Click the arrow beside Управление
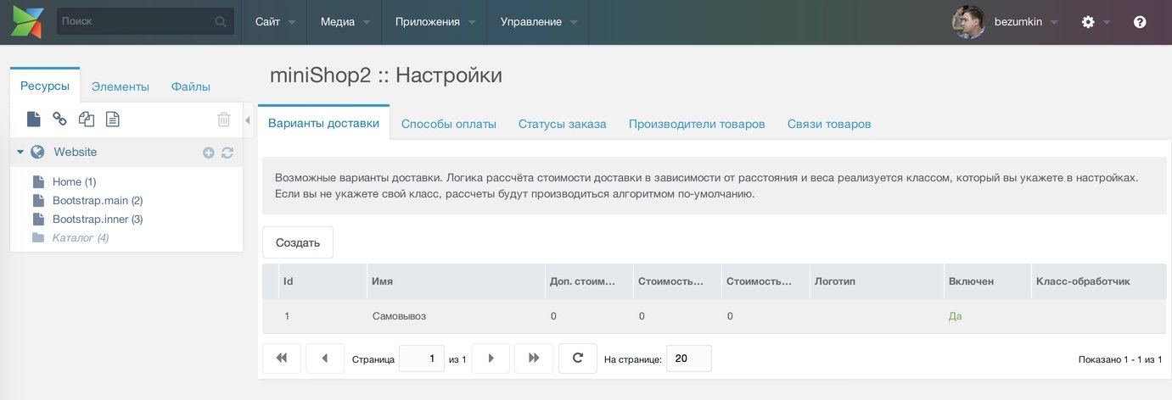This screenshot has width=1172, height=400. [x=574, y=23]
